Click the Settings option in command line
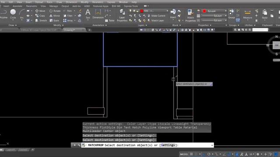This screenshot has height=157, width=280. 168,145
